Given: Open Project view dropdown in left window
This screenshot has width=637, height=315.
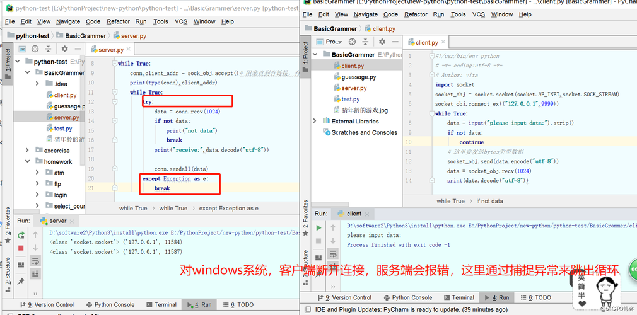Looking at the screenshot, I should pyautogui.click(x=22, y=49).
